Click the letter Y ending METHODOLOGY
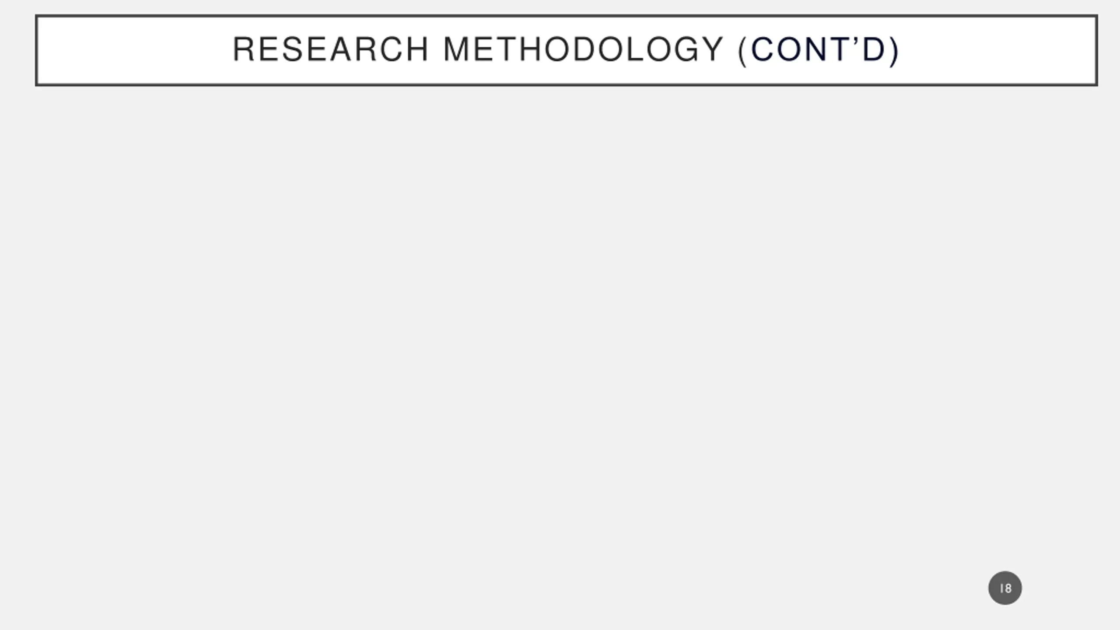1120x630 pixels. [712, 49]
